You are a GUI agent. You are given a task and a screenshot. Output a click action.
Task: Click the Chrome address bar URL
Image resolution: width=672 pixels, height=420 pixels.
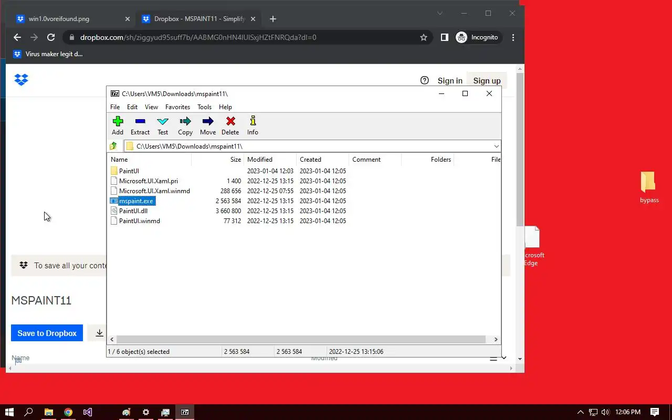198,37
